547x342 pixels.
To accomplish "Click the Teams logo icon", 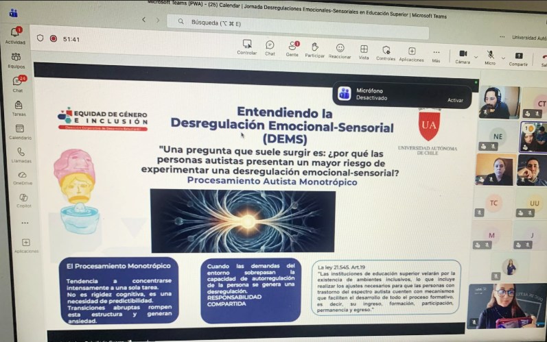I will tap(14, 13).
